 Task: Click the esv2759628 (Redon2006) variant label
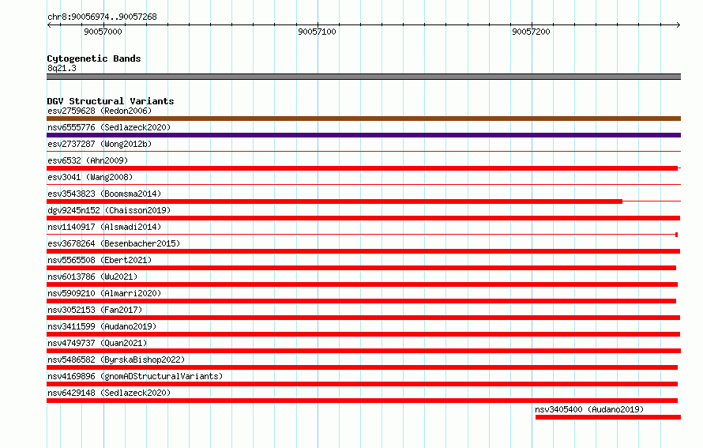[x=100, y=111]
